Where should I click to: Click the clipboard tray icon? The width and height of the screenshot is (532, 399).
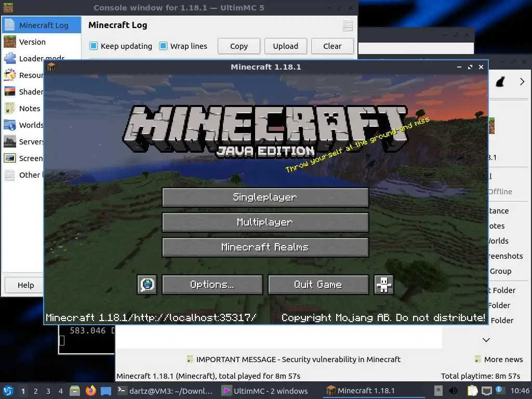coord(472,391)
